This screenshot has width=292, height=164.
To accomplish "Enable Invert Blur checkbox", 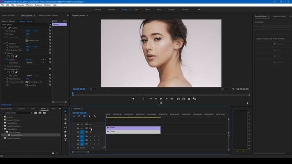I will [26, 85].
